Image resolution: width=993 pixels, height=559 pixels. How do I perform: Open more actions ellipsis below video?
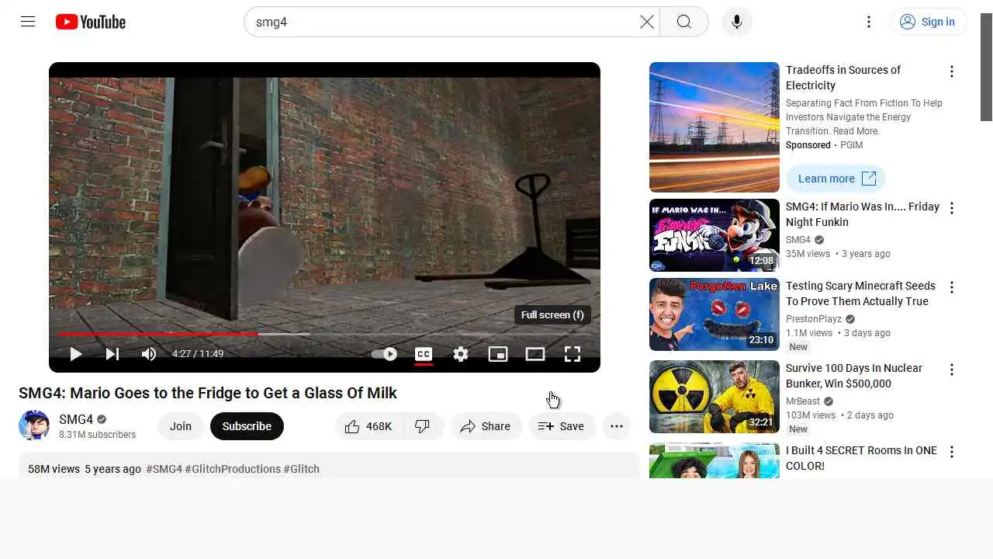617,426
